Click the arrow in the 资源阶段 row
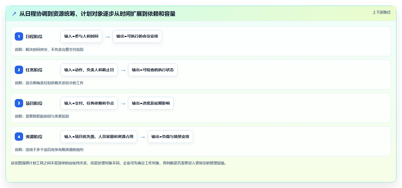This screenshot has height=188, width=402. pos(143,137)
